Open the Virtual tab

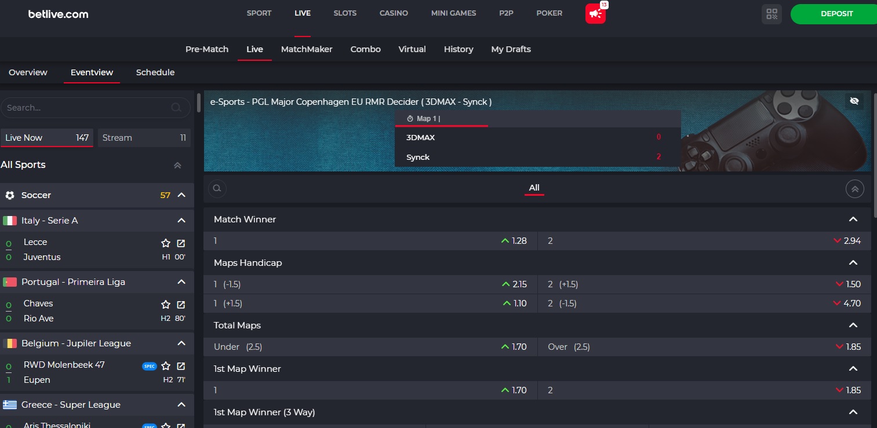point(412,49)
